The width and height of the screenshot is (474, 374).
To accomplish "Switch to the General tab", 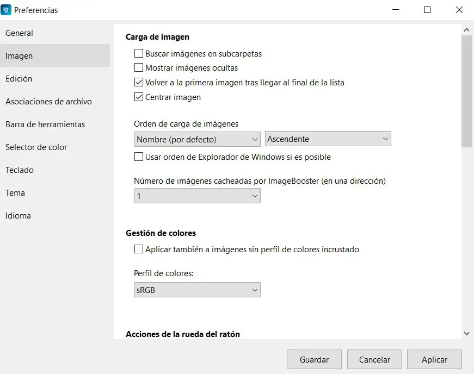I will 20,33.
